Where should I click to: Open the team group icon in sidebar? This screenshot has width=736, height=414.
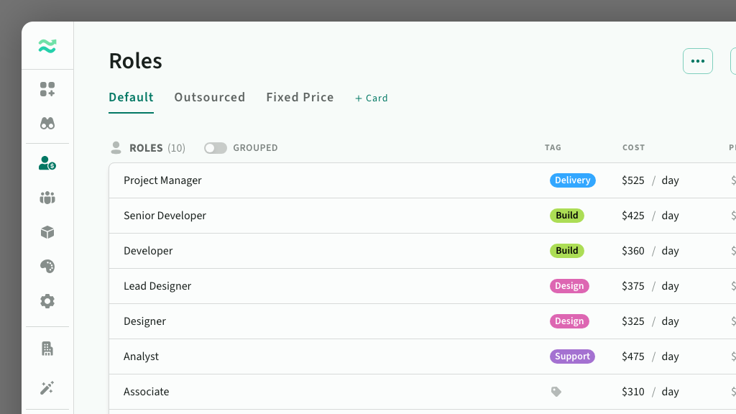(47, 198)
